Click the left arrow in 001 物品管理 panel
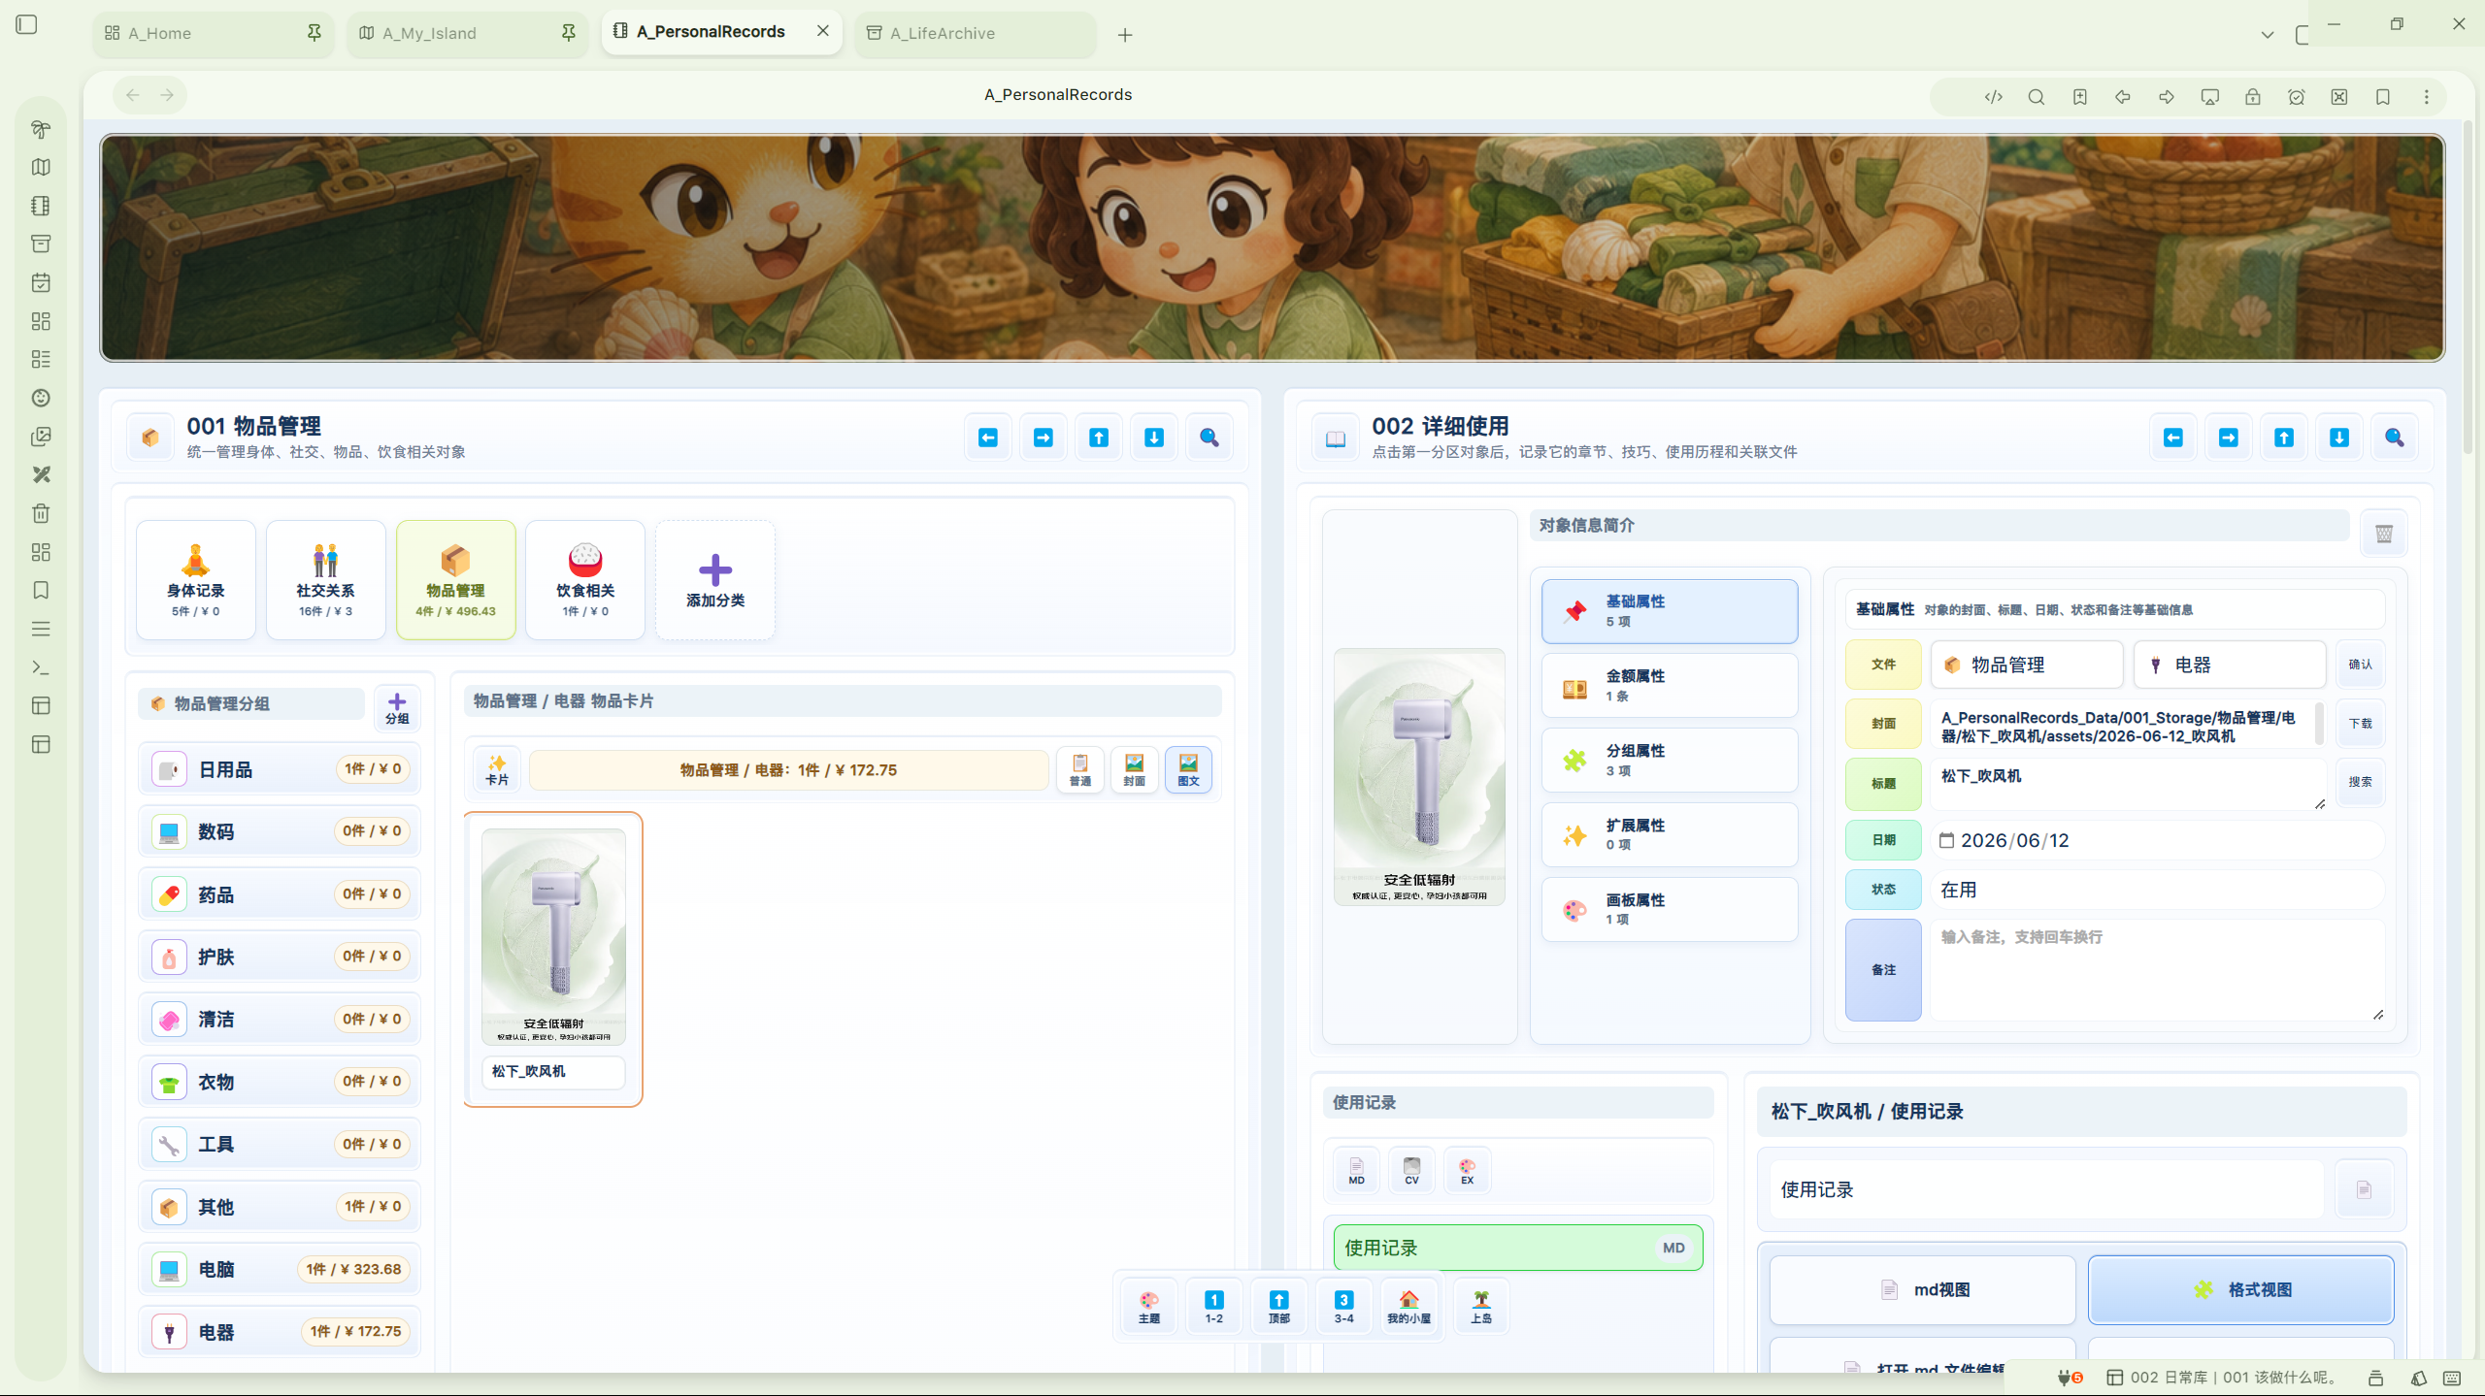2485x1396 pixels. tap(988, 438)
